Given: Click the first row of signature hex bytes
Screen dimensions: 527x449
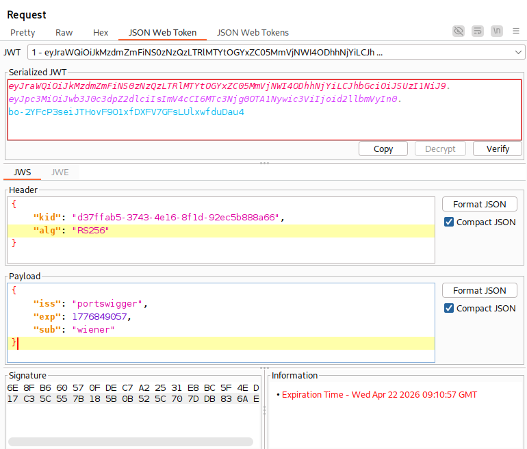Looking at the screenshot, I should point(133,388).
